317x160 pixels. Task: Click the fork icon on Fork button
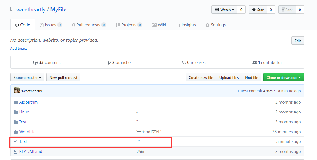(283, 10)
